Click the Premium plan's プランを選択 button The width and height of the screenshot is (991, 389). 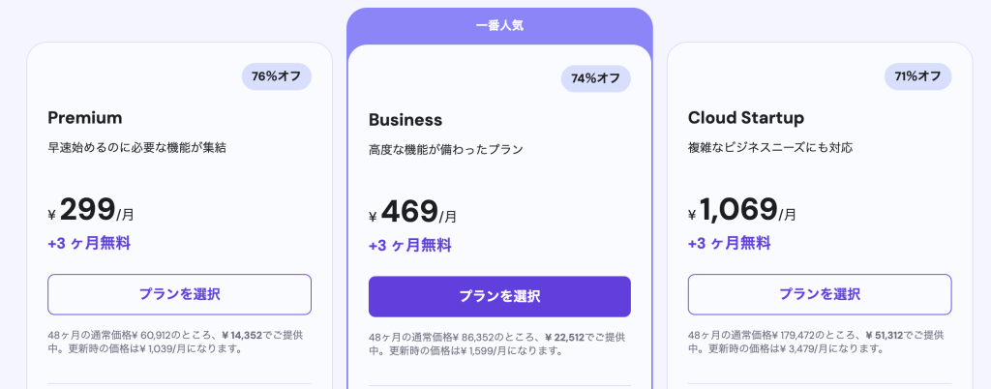[x=179, y=294]
